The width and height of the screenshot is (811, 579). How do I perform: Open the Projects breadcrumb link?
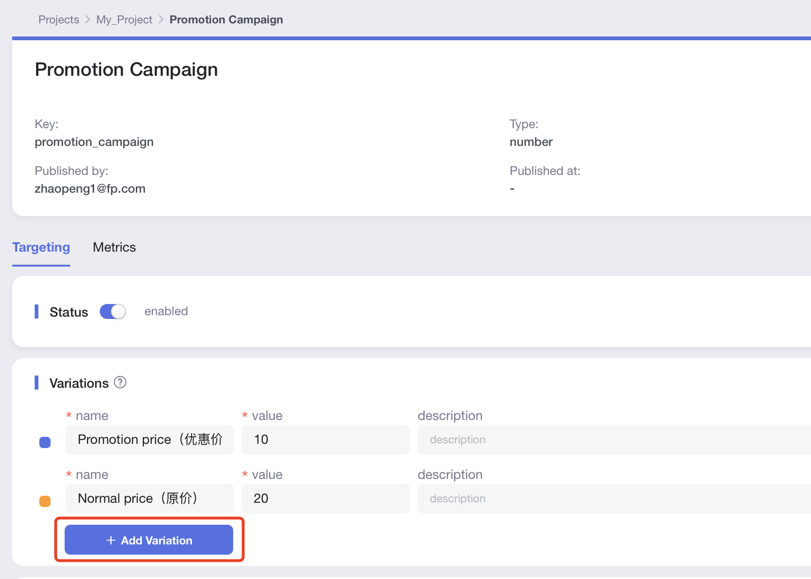tap(59, 20)
